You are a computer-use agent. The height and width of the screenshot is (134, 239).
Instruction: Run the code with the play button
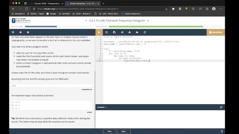click(x=99, y=32)
